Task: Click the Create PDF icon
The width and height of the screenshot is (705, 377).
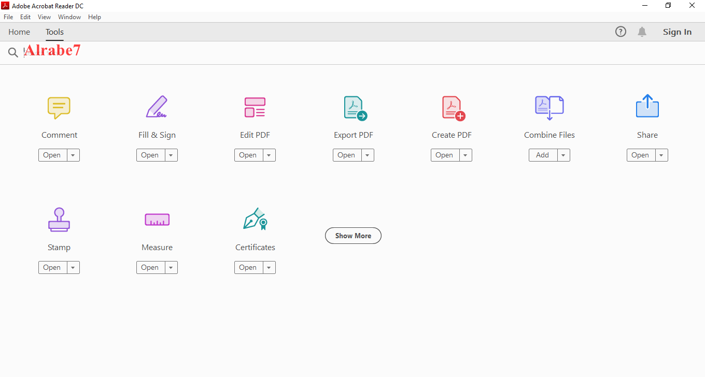Action: (x=454, y=108)
